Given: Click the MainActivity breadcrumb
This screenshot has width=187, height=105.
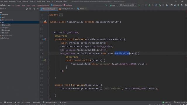Looking at the screenshot, I should pyautogui.click(x=56, y=5).
